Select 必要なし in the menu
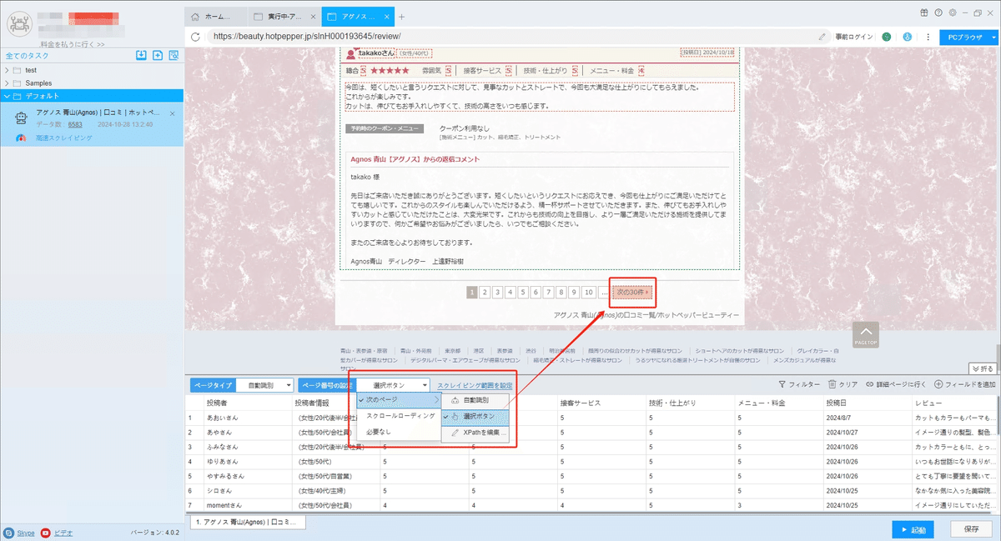The image size is (1001, 541). (x=399, y=431)
